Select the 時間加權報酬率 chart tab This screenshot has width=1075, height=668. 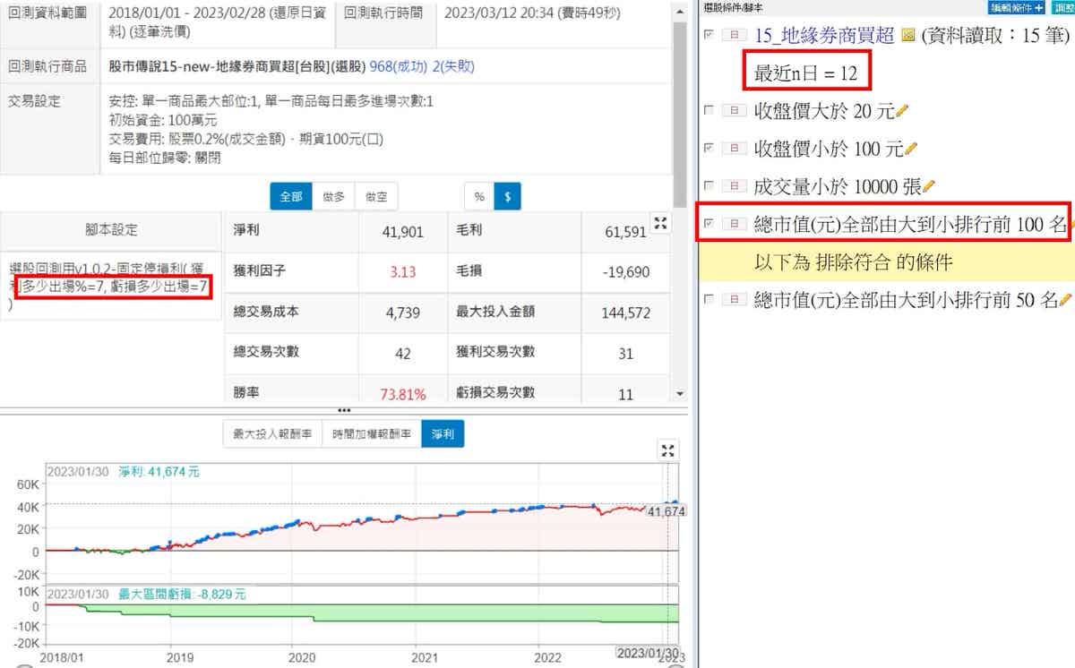(371, 434)
